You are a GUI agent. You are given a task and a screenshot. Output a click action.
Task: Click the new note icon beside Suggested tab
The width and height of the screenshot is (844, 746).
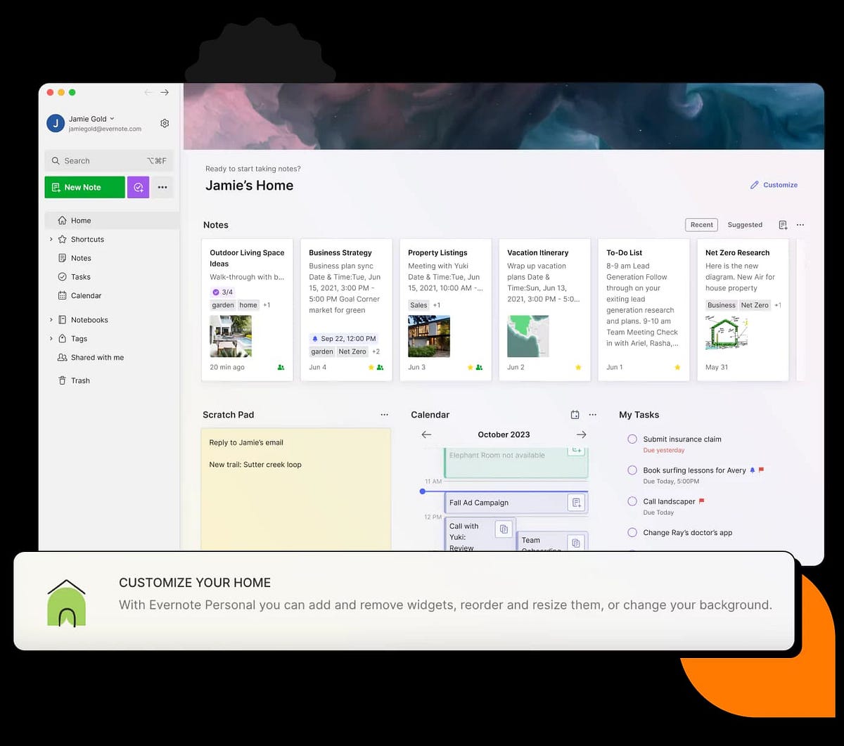tap(782, 224)
